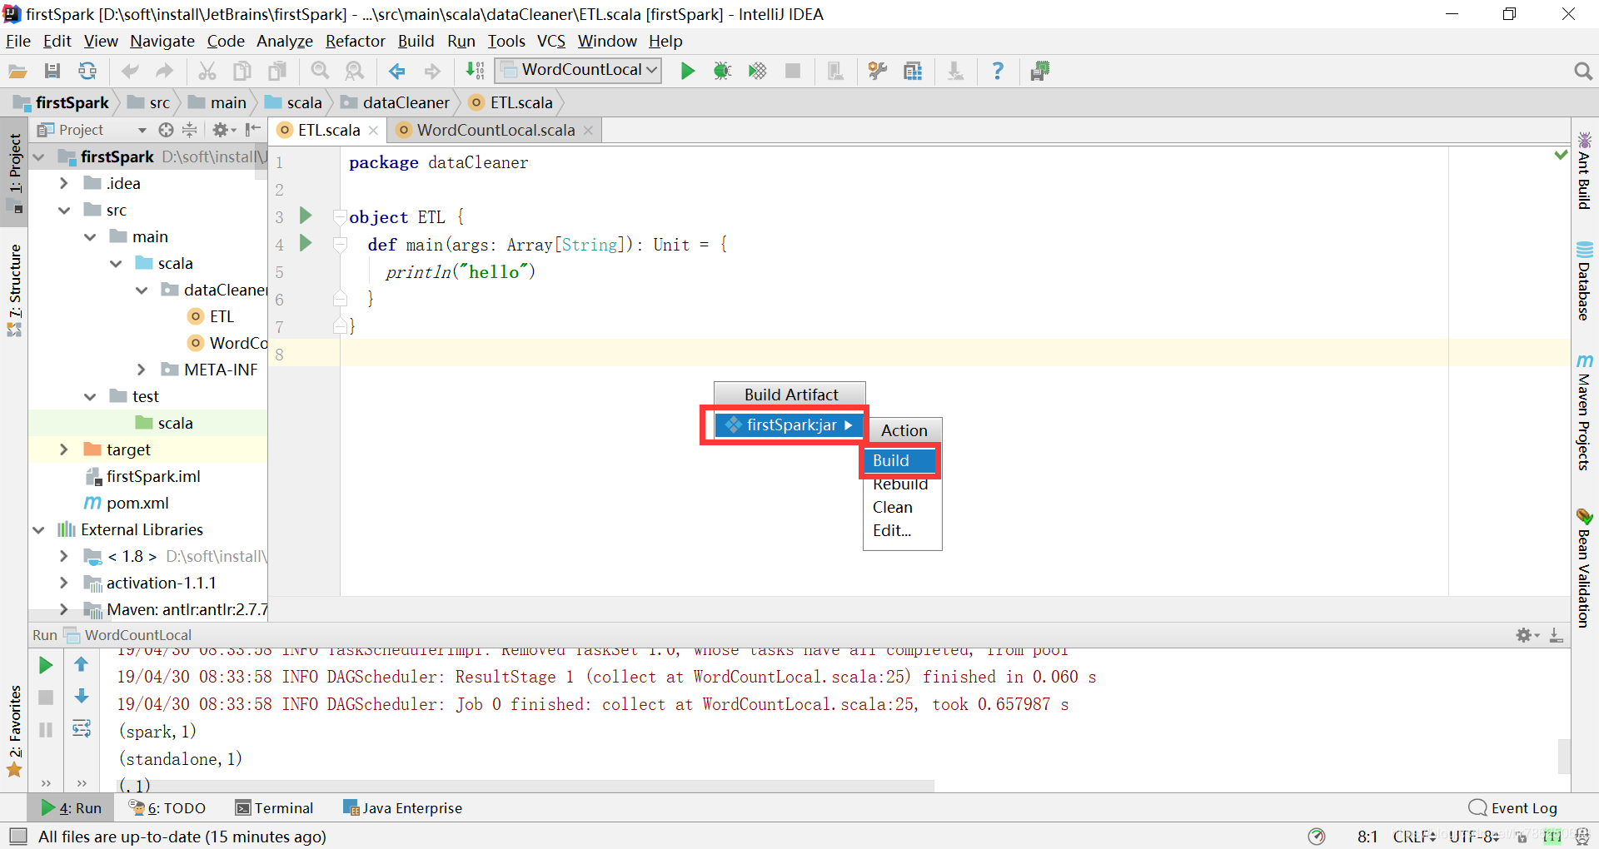Image resolution: width=1599 pixels, height=849 pixels.
Task: Run with Coverage icon
Action: (757, 72)
